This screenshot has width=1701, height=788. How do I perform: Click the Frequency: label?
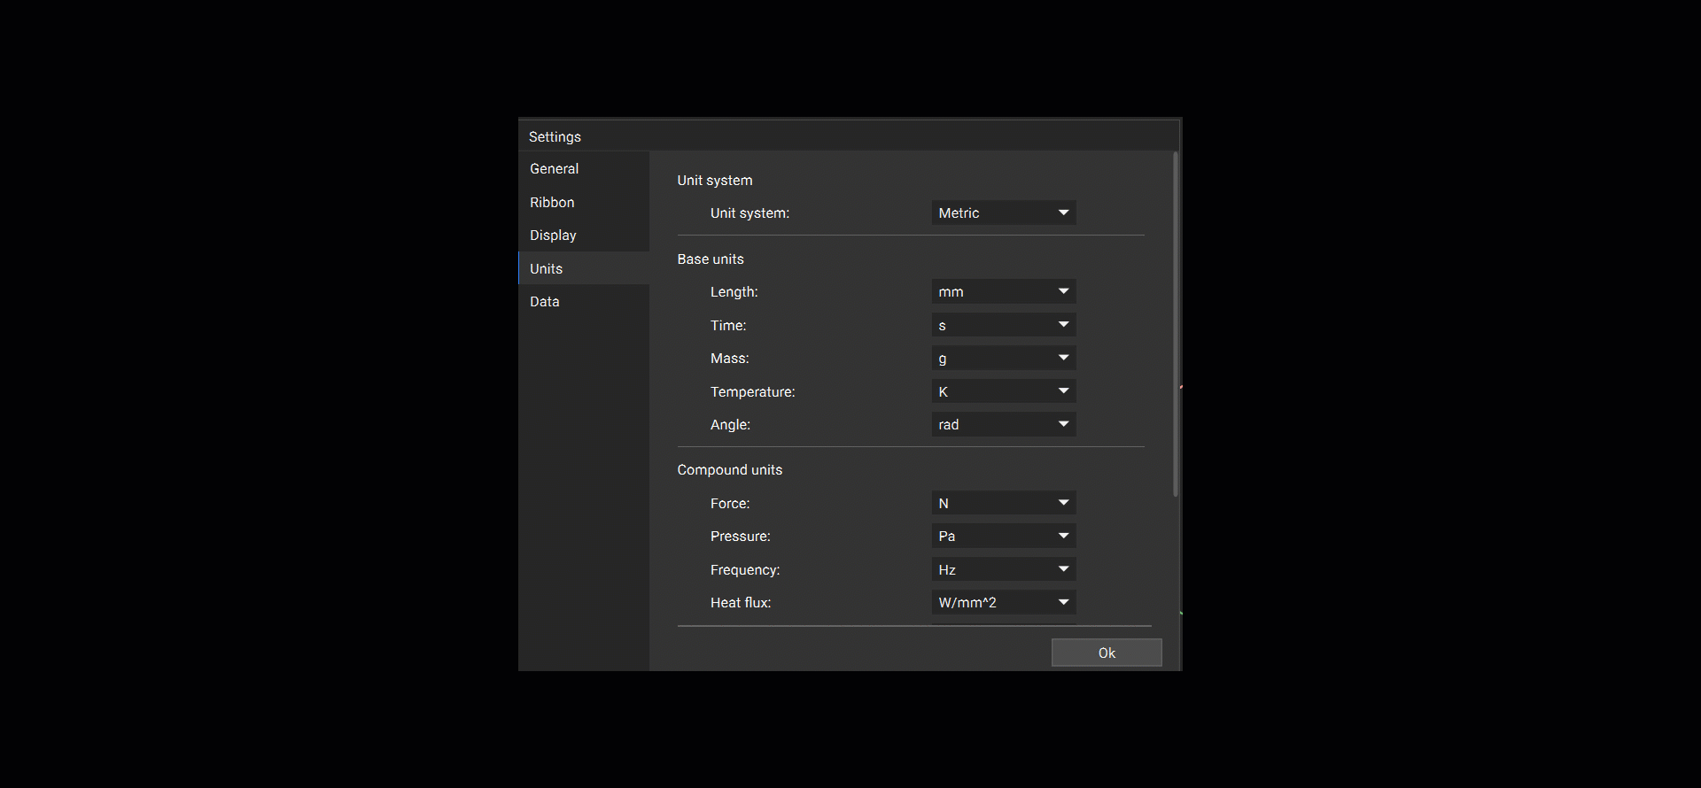click(x=745, y=569)
